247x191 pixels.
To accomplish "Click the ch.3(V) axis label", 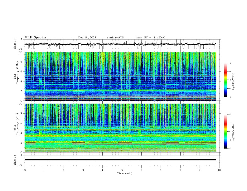I will 15,159.
